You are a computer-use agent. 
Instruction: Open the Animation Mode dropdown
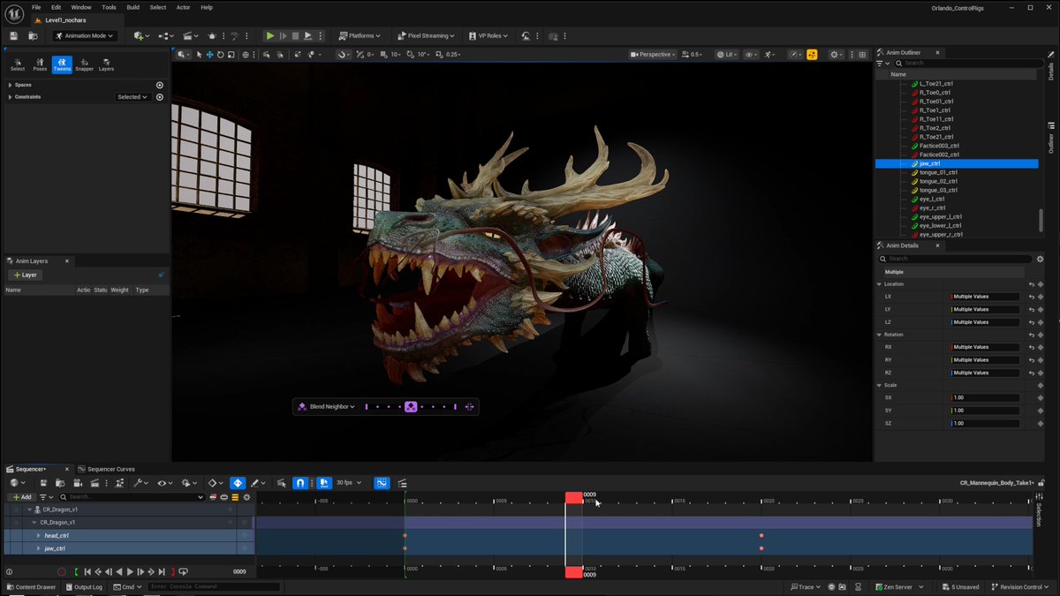click(84, 36)
